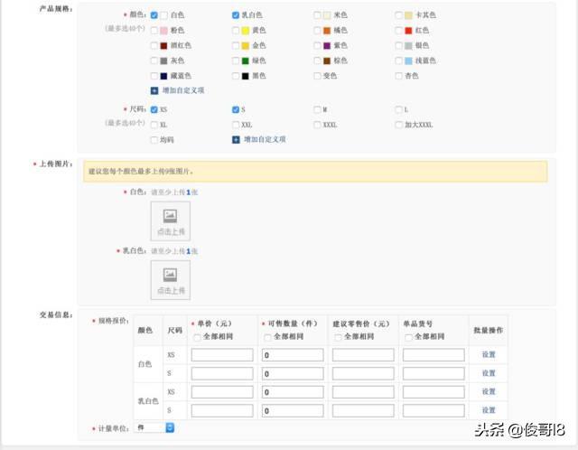
Task: Click the 酒红色 dark red swatch
Action: click(163, 45)
